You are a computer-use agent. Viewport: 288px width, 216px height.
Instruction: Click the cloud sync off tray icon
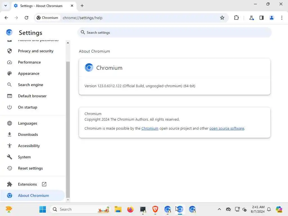(228, 209)
